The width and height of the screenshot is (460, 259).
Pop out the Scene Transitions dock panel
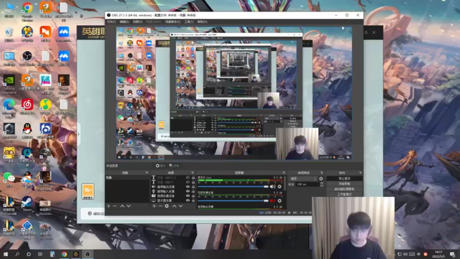(321, 173)
